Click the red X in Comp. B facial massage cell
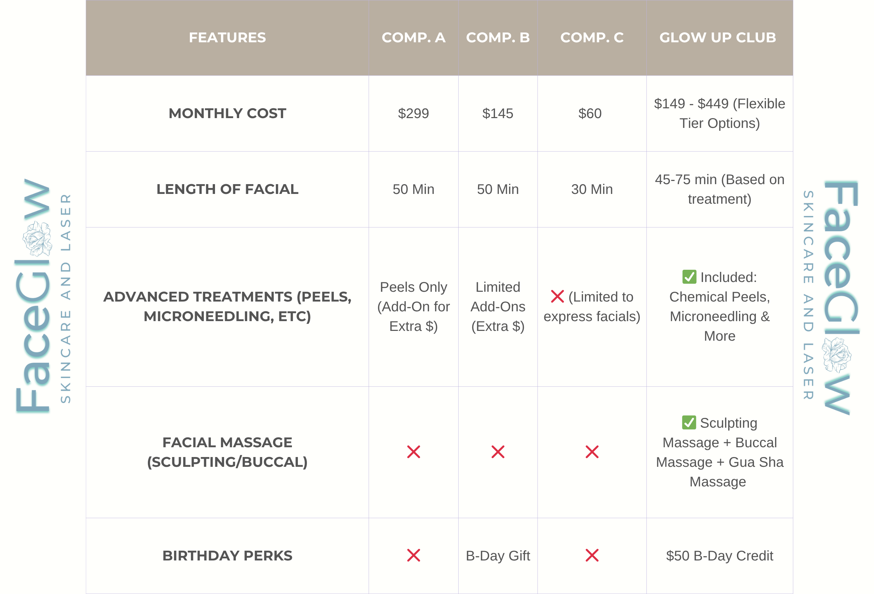This screenshot has height=594, width=874. [497, 451]
